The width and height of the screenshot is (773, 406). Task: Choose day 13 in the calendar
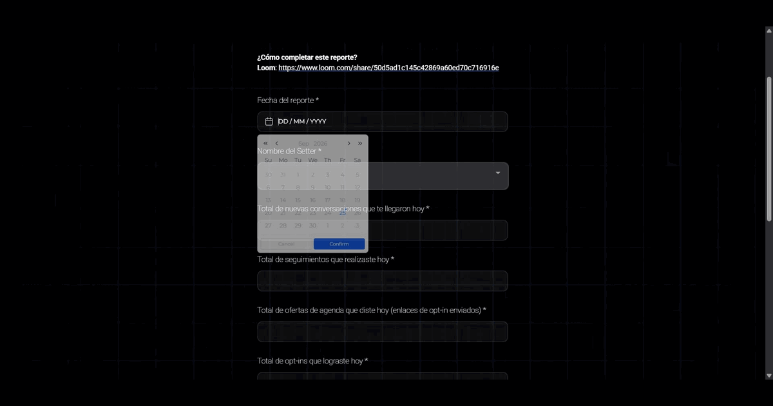(x=268, y=200)
